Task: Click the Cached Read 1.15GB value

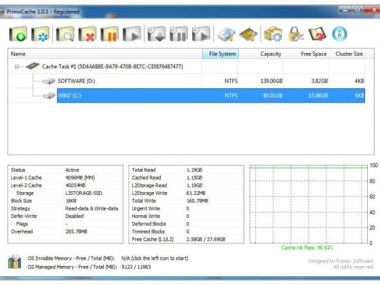Action: 194,178
